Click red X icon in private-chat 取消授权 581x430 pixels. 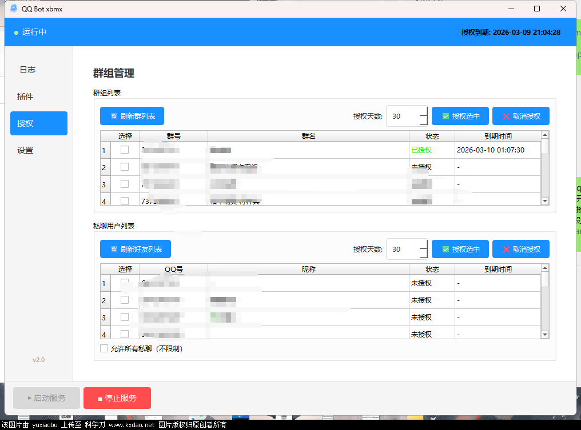pyautogui.click(x=506, y=250)
